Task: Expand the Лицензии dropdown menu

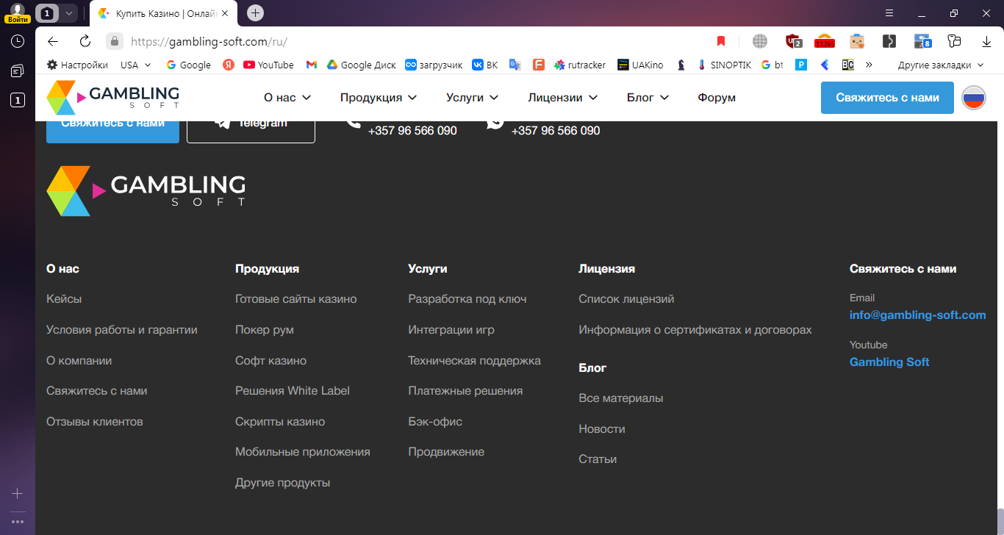Action: tap(562, 98)
